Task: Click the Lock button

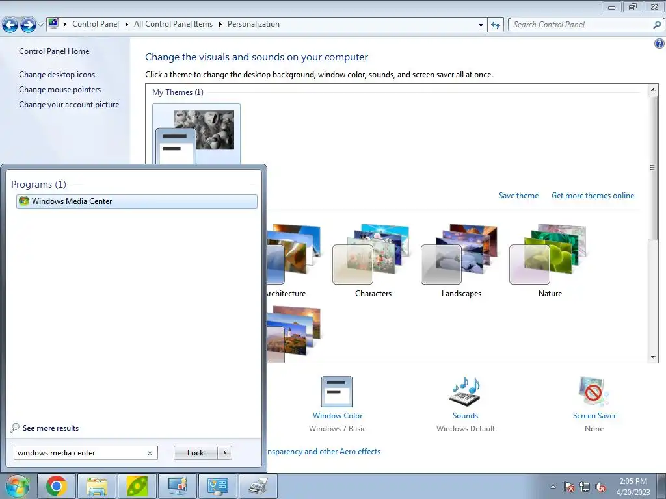Action: click(195, 453)
